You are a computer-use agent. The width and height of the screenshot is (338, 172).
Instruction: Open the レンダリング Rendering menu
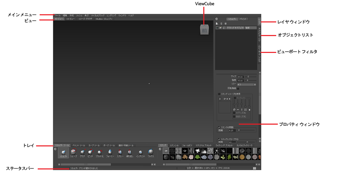111,16
